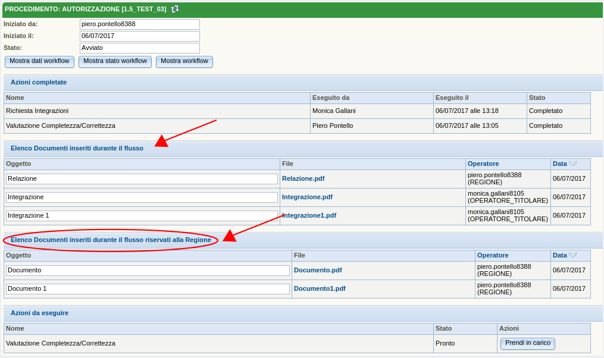This screenshot has width=604, height=358.
Task: Click the Iniziato da input field
Action: point(139,24)
